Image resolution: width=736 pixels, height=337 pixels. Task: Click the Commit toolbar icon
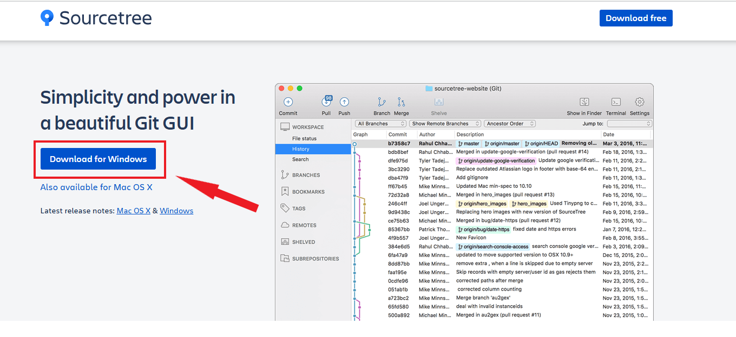pos(288,102)
